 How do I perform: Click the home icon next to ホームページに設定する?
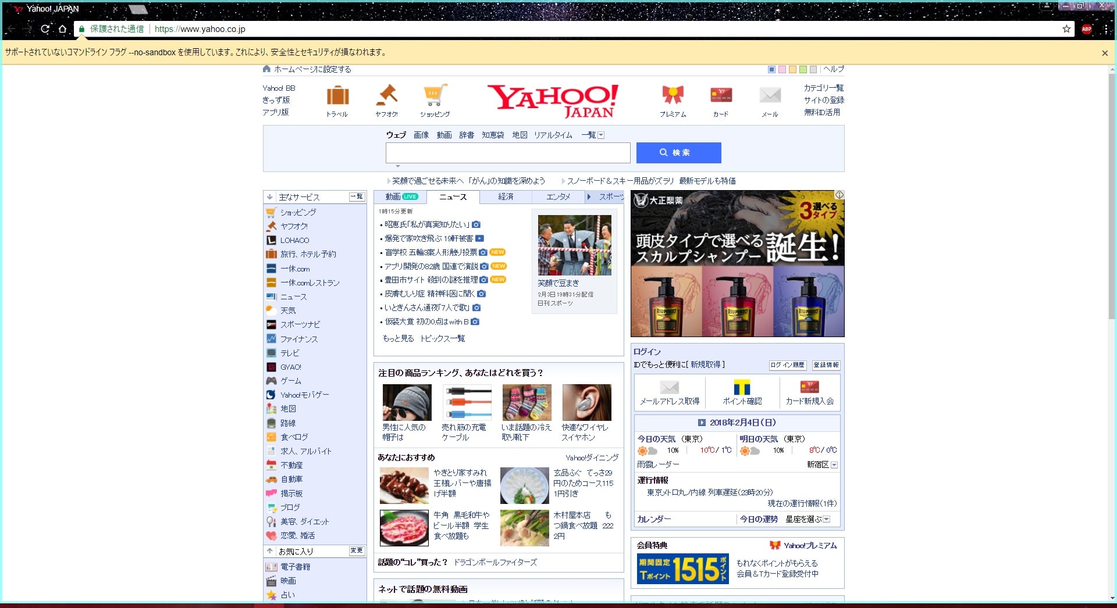266,69
